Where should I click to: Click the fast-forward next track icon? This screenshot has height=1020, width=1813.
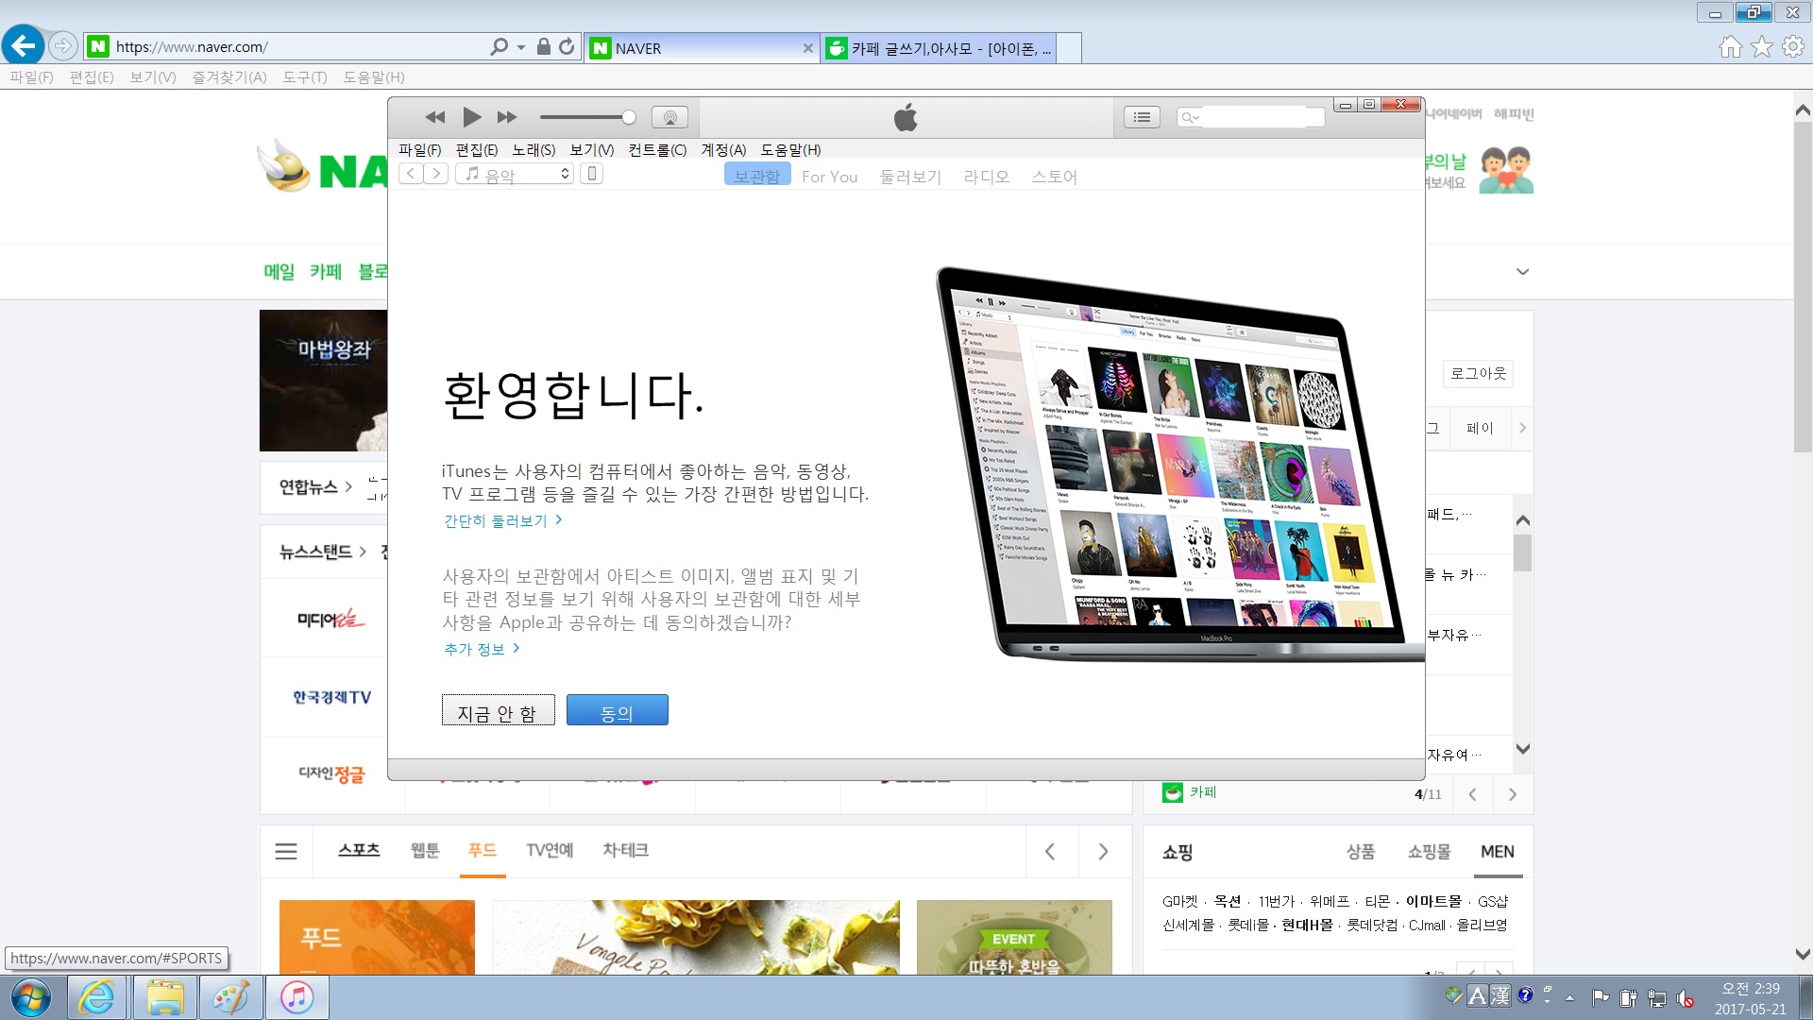[x=507, y=117]
